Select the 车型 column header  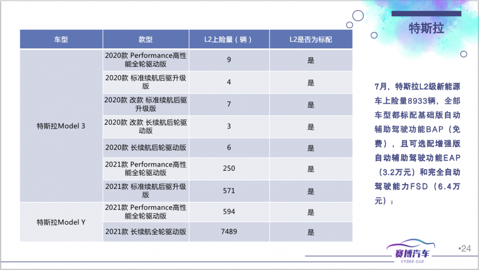pyautogui.click(x=61, y=39)
